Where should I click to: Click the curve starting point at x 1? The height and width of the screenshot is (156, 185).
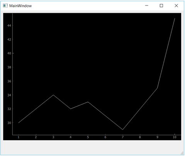tap(19, 123)
